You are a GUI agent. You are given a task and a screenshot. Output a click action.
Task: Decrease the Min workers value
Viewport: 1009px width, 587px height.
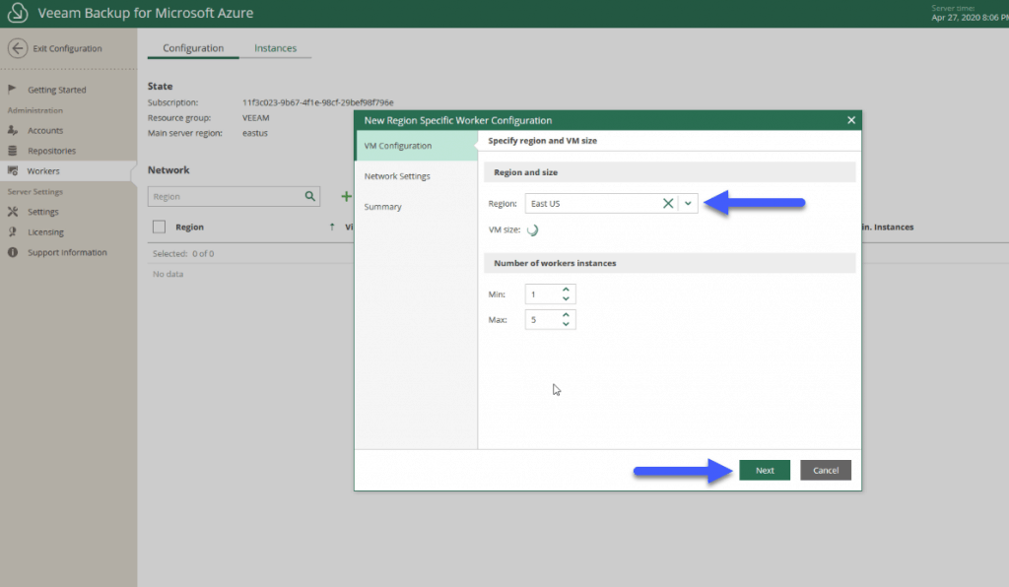tap(566, 298)
